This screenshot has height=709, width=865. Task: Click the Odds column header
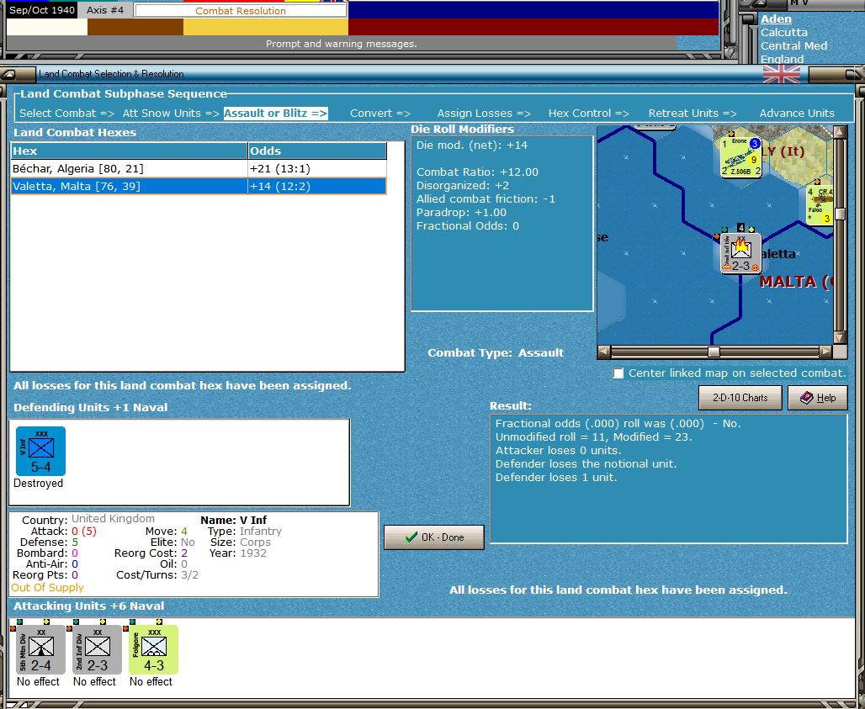coord(317,151)
